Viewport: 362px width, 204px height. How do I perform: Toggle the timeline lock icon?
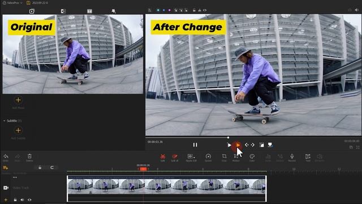click(40, 168)
